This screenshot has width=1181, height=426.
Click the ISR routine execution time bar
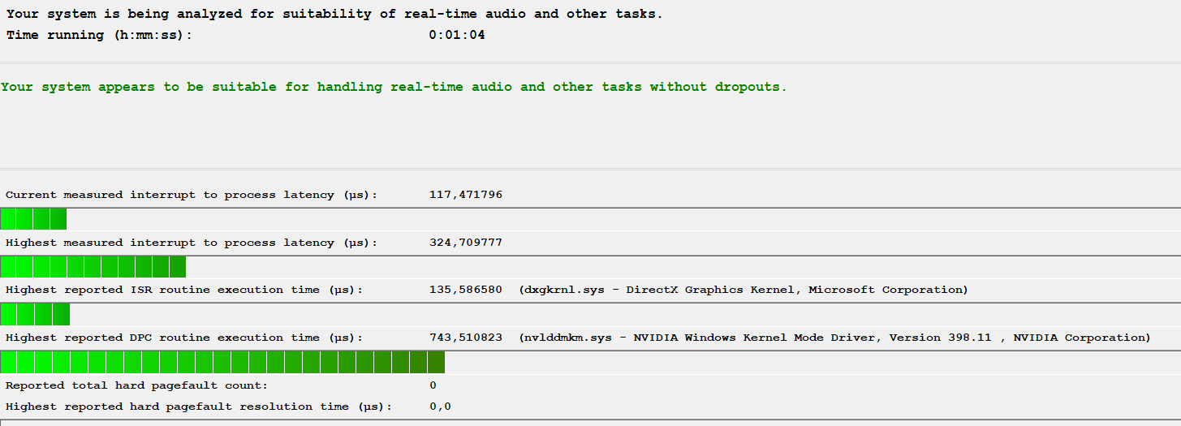click(x=35, y=314)
